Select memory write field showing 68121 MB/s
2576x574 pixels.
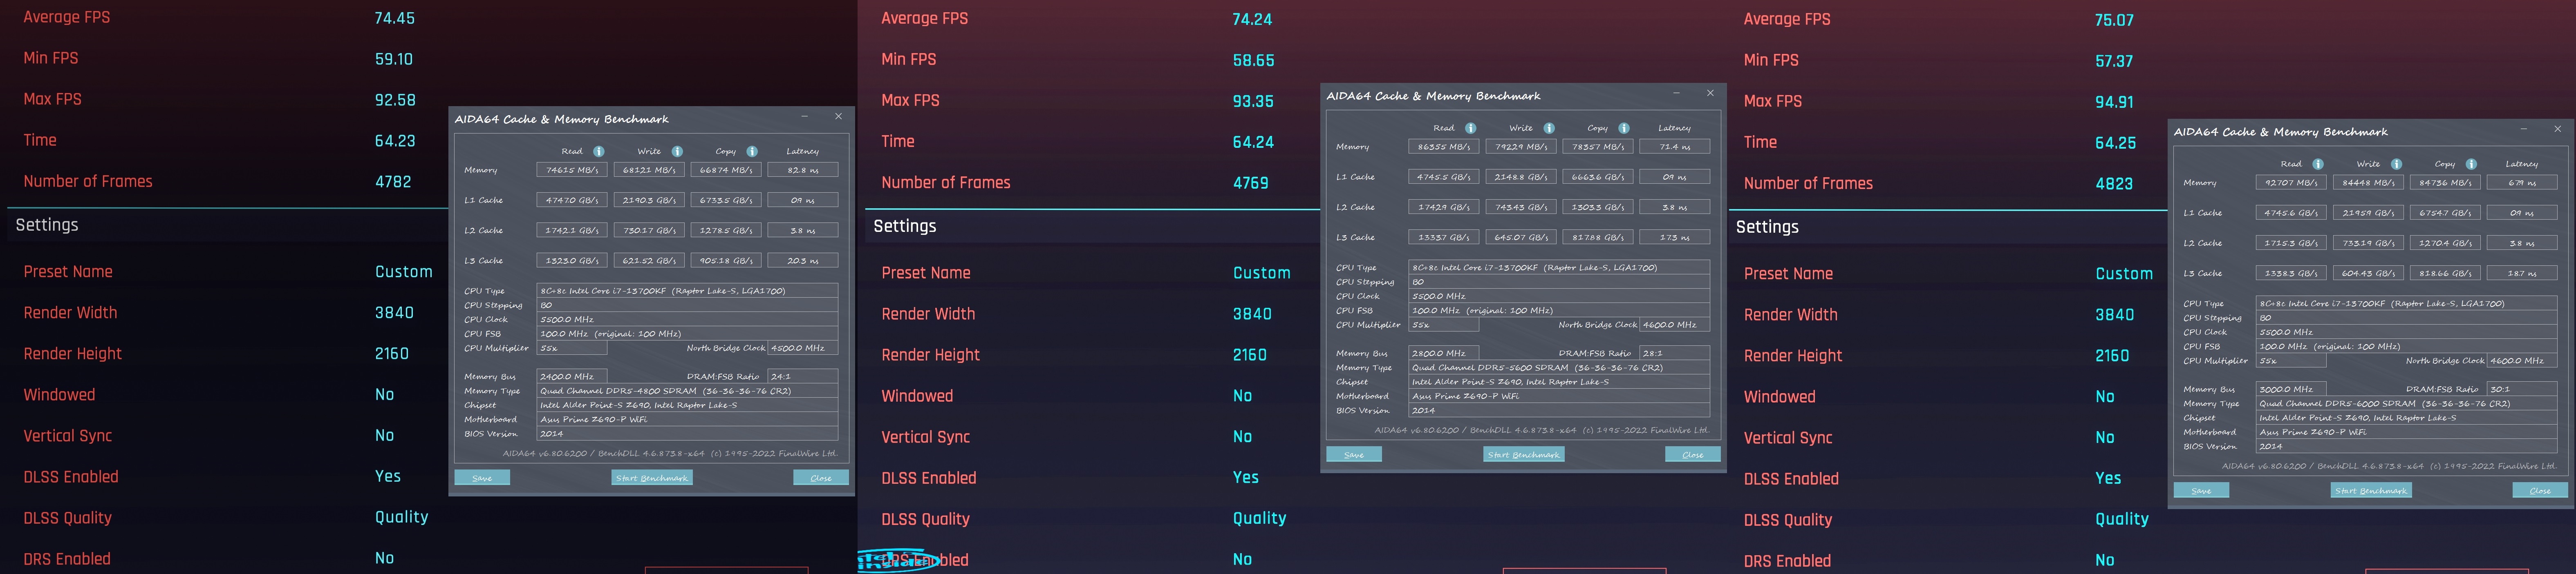[649, 170]
